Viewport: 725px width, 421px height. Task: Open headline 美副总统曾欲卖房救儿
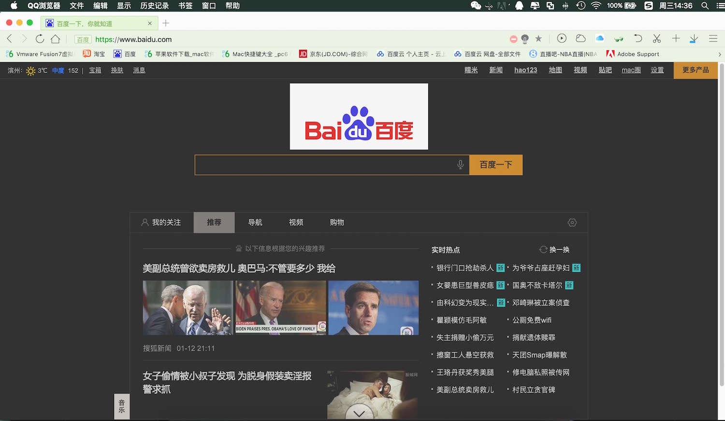click(239, 268)
